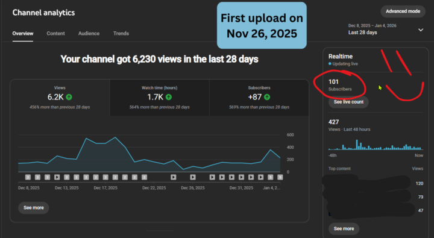Click the See live count button

pos(348,102)
